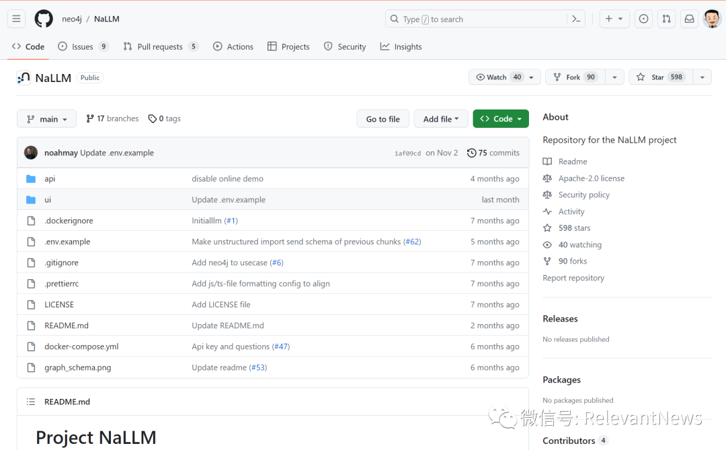Screen dimensions: 726x450
Task: Open the green Code dropdown
Action: [x=501, y=119]
